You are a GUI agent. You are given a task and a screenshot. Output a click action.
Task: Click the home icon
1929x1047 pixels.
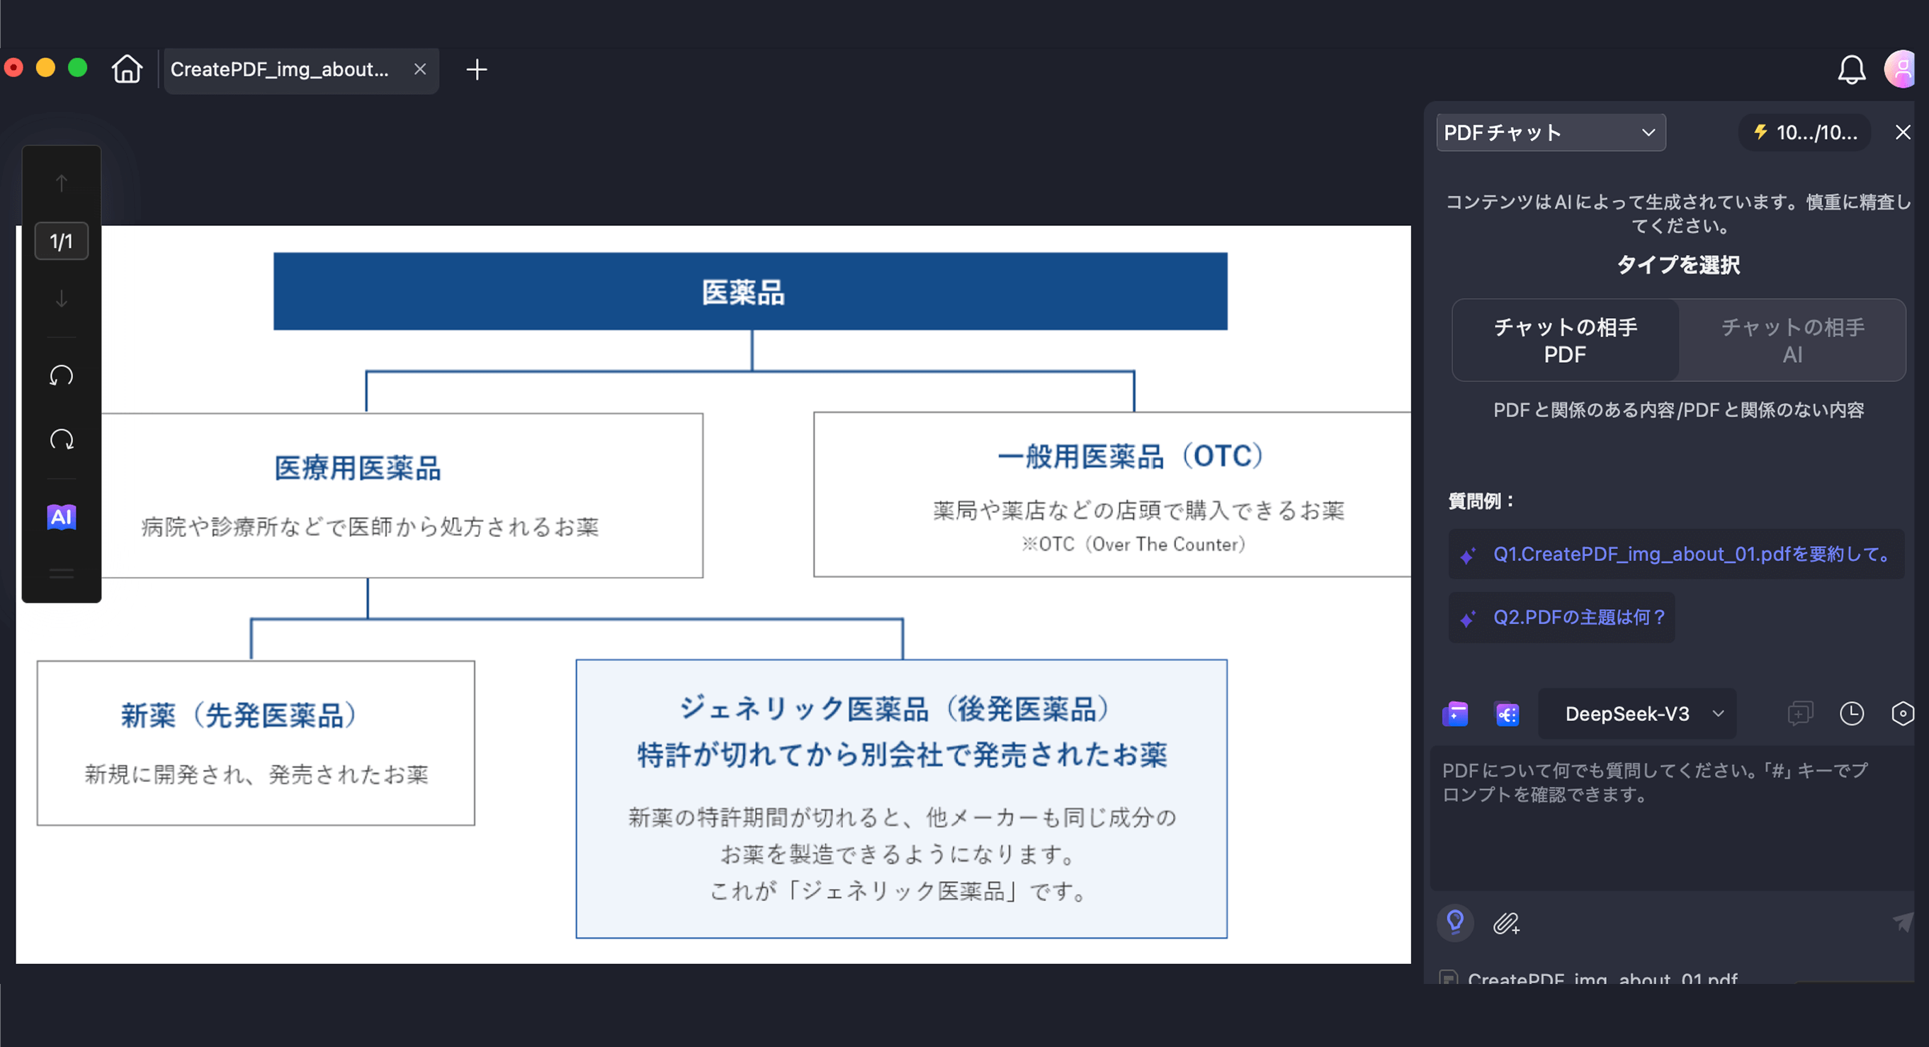[127, 69]
